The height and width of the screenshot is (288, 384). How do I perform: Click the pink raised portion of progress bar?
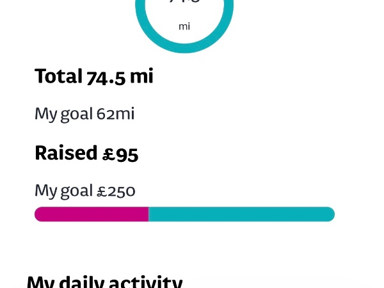pyautogui.click(x=92, y=214)
